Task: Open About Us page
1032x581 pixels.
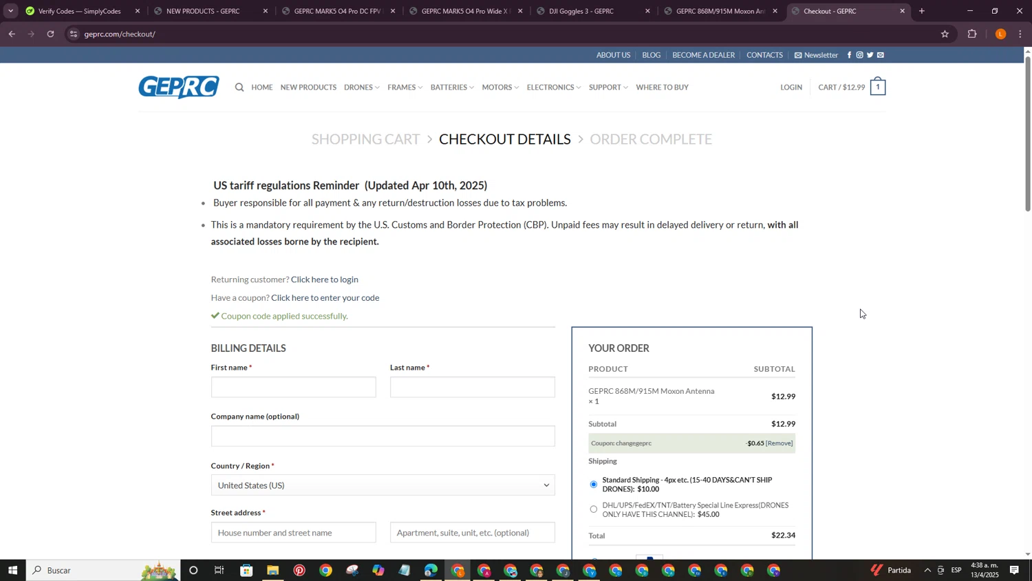Action: [x=613, y=55]
